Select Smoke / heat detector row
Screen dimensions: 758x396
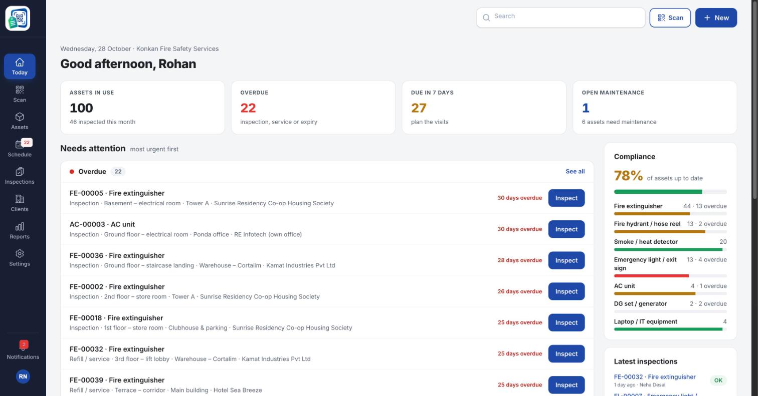(670, 244)
